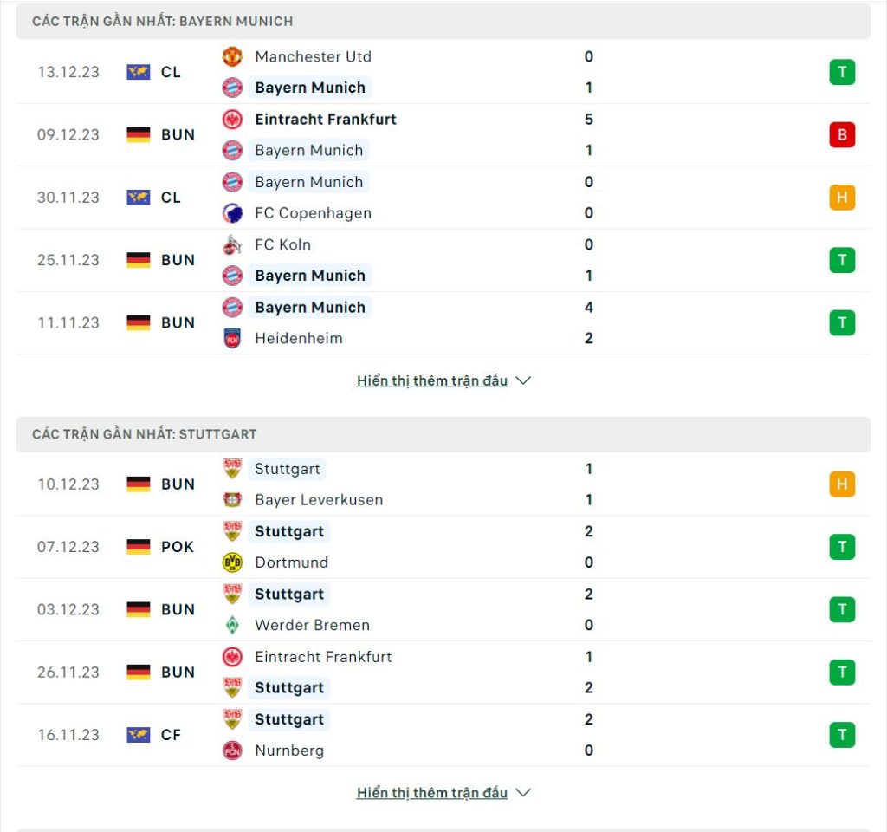Viewport: 887px width, 832px height.
Task: Open 'Hiển thị thêm trận đấu' under Bayern
Action: (432, 381)
